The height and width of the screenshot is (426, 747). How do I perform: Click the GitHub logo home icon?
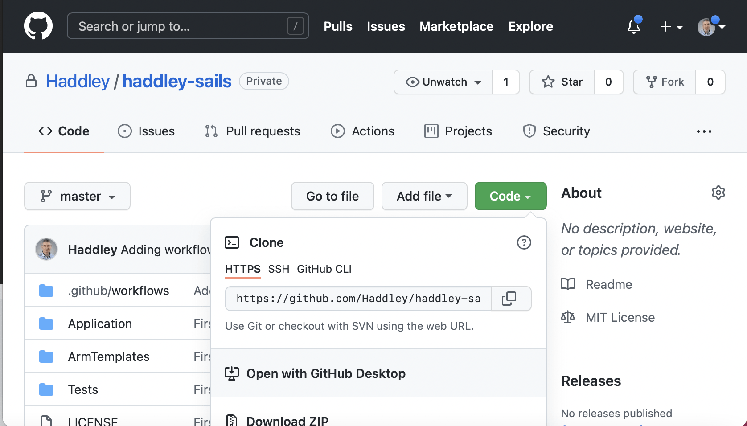[x=38, y=26]
